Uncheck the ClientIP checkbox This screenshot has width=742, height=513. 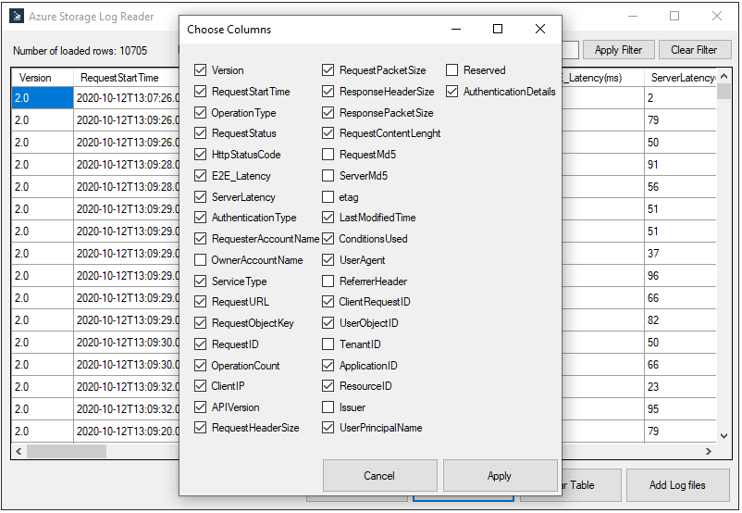[x=200, y=386]
